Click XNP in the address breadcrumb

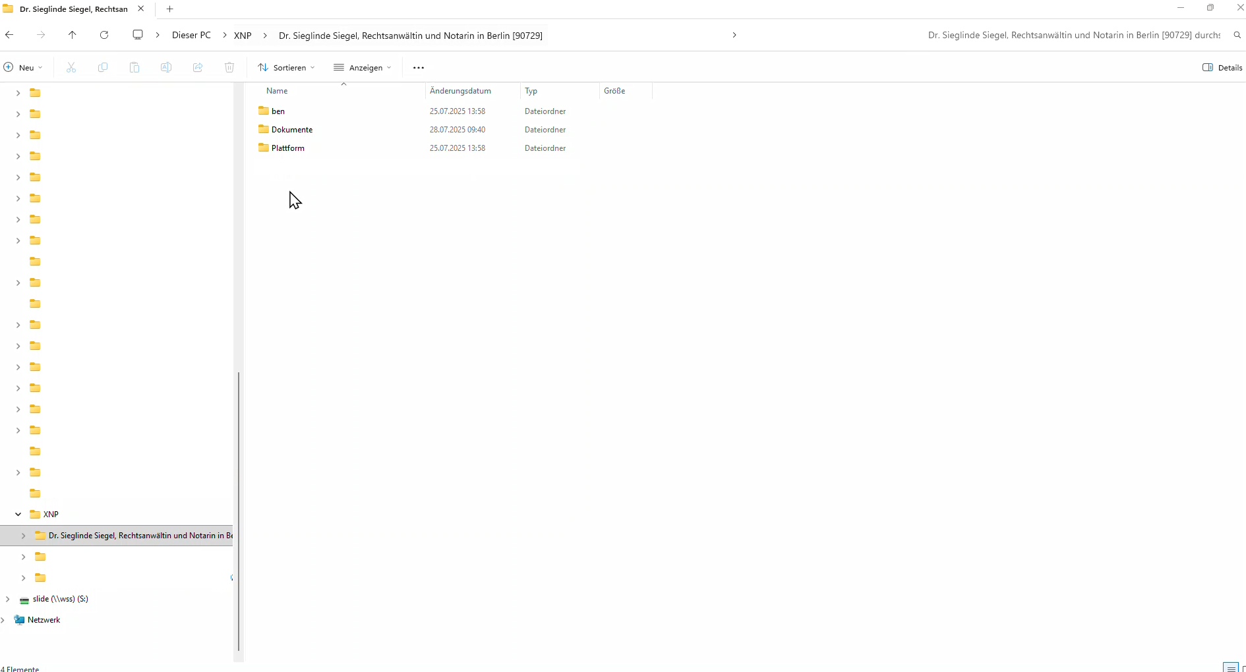pyautogui.click(x=243, y=36)
